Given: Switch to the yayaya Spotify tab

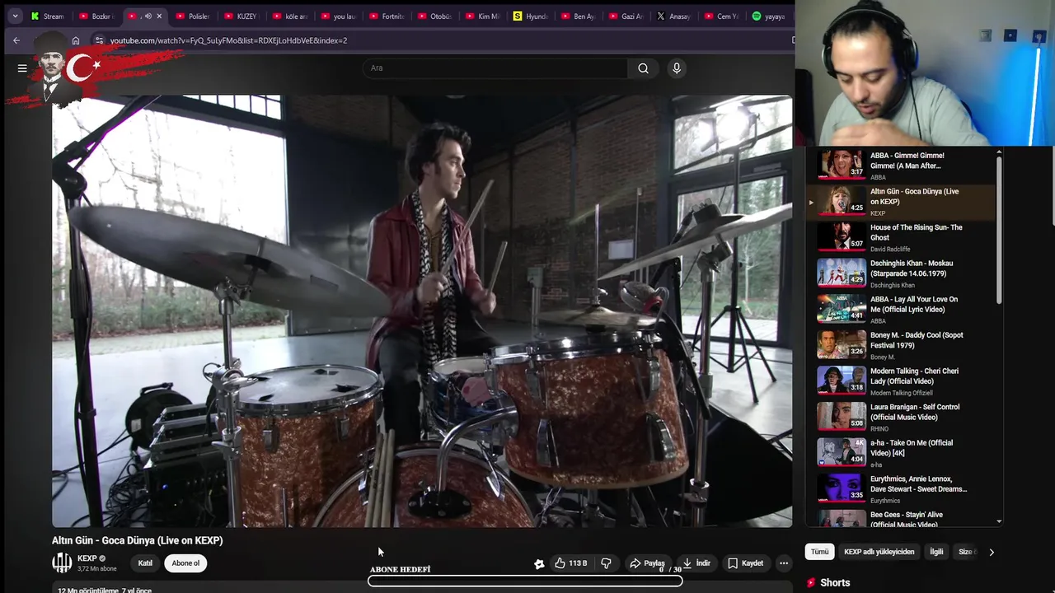Looking at the screenshot, I should tap(770, 16).
